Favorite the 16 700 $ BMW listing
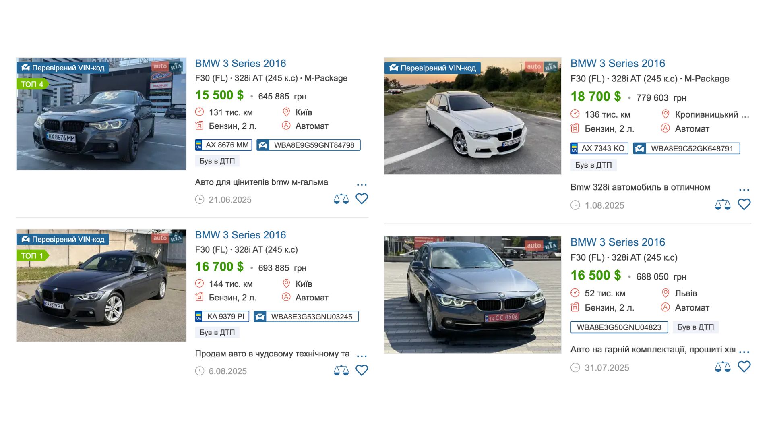Screen dimensions: 773x435 click(x=362, y=370)
